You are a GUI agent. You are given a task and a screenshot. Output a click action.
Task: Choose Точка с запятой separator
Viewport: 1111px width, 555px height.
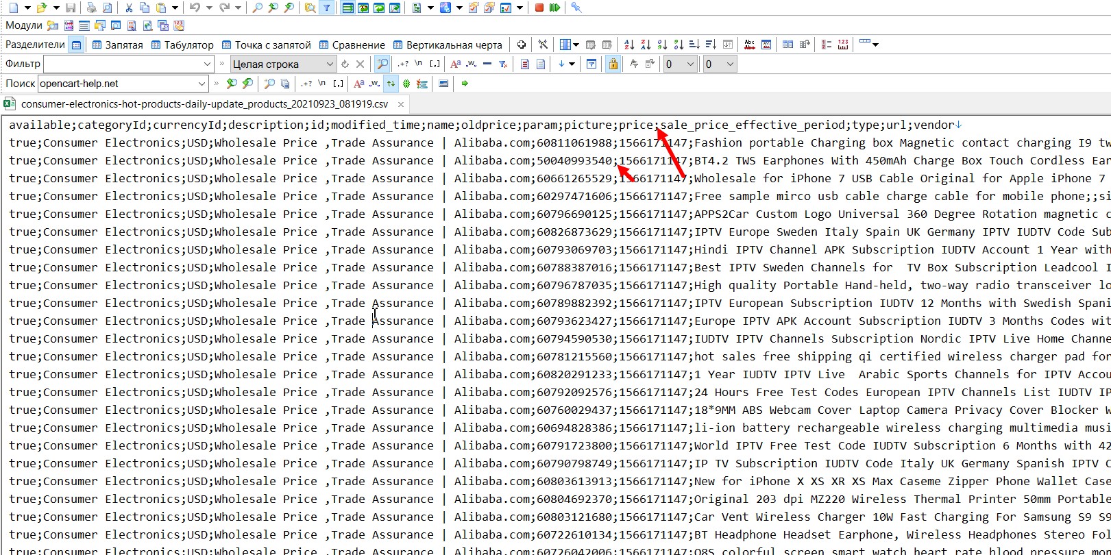tap(266, 45)
